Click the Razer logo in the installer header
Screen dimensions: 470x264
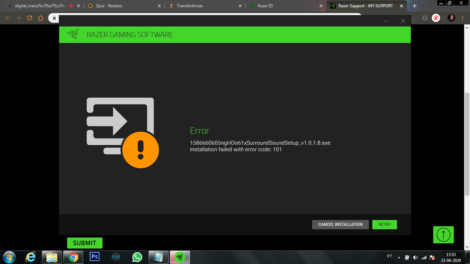click(x=73, y=35)
